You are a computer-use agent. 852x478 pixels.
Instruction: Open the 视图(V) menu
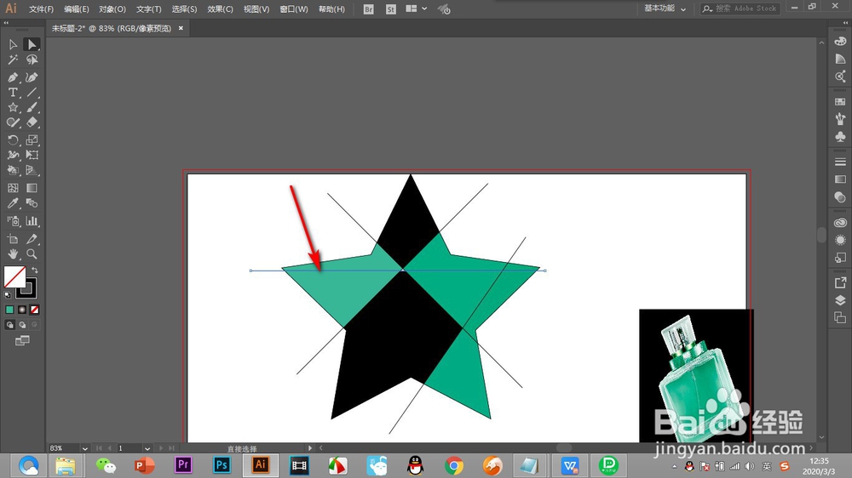(x=256, y=9)
